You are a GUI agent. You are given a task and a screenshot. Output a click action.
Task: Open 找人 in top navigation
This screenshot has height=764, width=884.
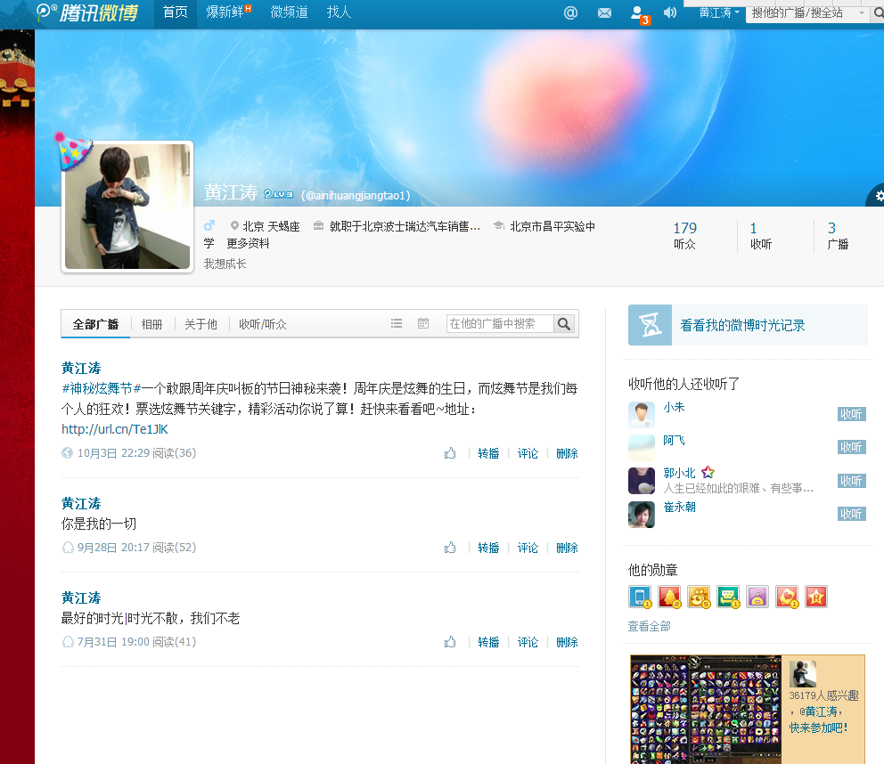(339, 12)
